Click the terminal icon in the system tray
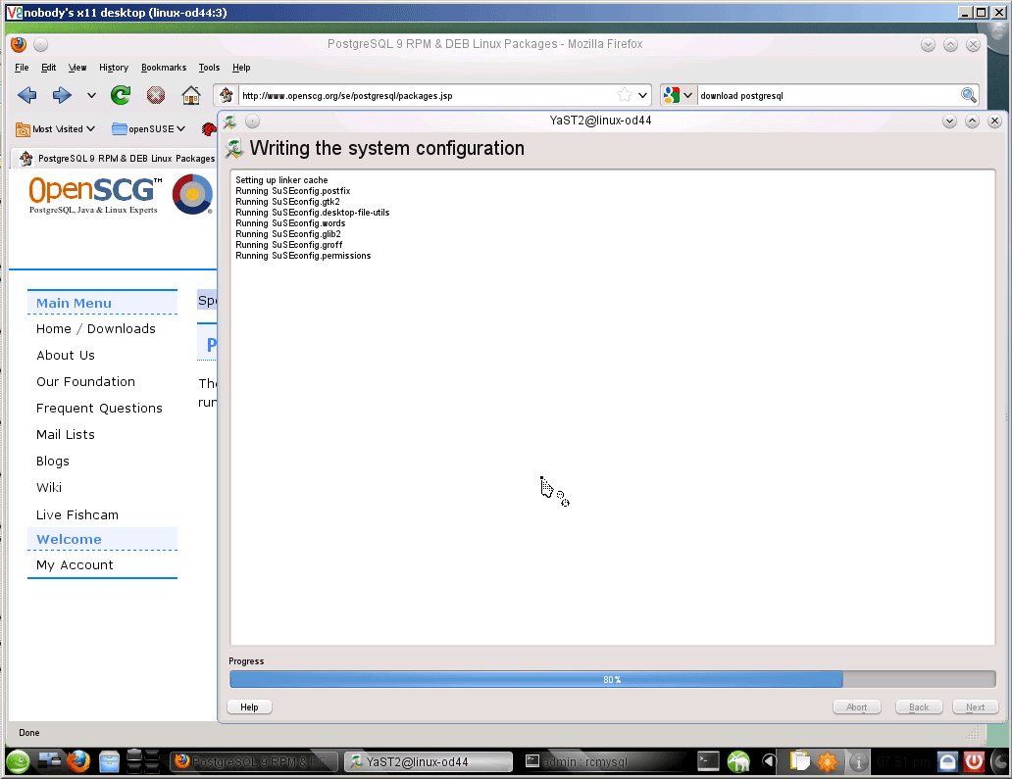Viewport: 1012px width, 779px height. (708, 761)
